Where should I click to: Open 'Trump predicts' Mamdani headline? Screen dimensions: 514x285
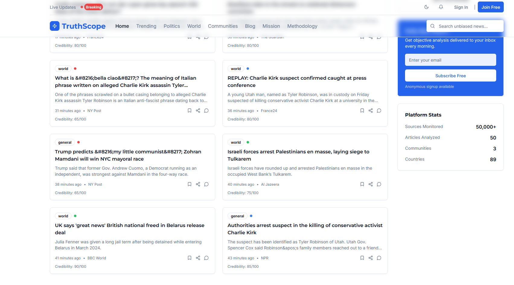pos(128,155)
